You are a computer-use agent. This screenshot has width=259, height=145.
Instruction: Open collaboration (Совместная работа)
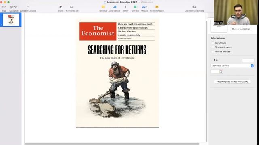coord(194,7)
